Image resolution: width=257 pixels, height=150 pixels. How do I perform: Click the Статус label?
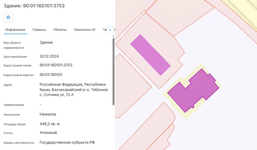[x=8, y=133]
